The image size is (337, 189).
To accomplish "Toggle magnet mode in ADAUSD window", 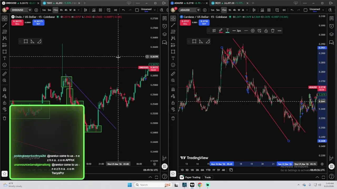I will (x=173, y=90).
